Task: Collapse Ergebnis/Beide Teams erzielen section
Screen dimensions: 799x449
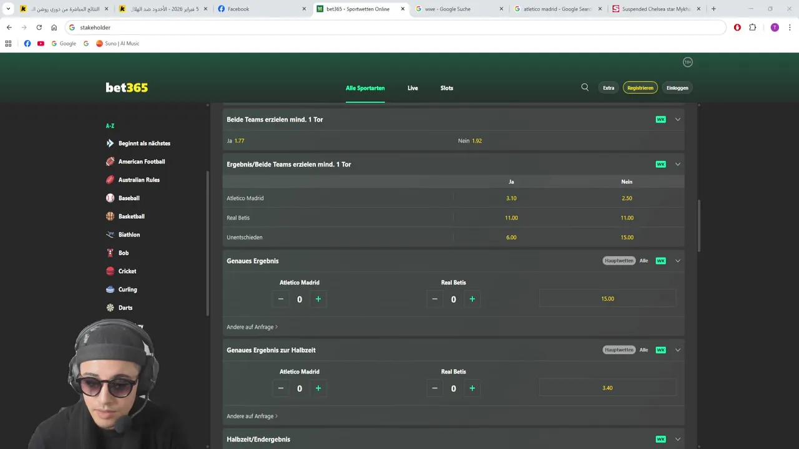Action: 677,164
